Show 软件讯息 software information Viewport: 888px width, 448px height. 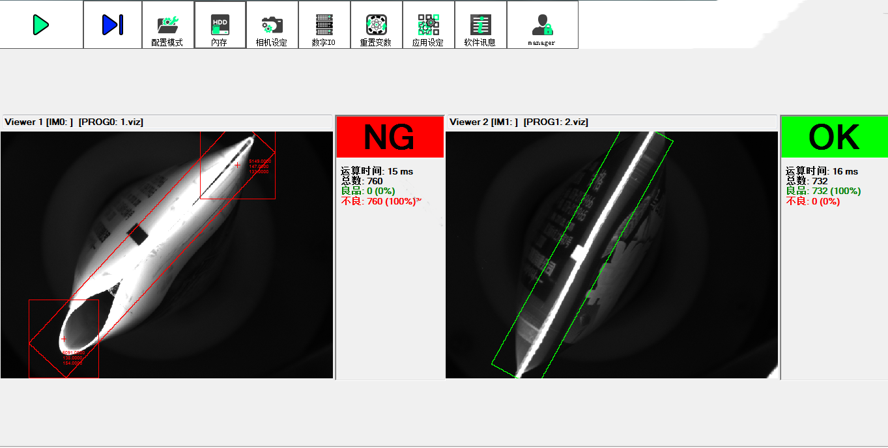[x=480, y=26]
